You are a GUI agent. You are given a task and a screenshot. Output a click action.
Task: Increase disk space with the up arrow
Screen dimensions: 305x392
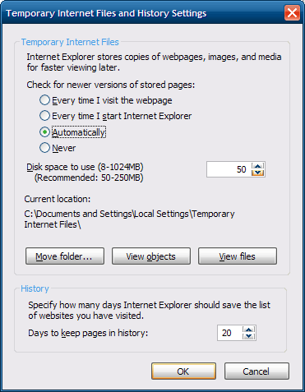pos(257,166)
